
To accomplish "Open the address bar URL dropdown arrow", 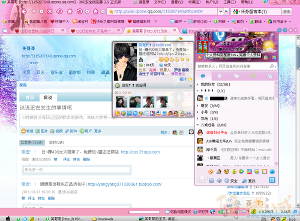I will [220, 11].
